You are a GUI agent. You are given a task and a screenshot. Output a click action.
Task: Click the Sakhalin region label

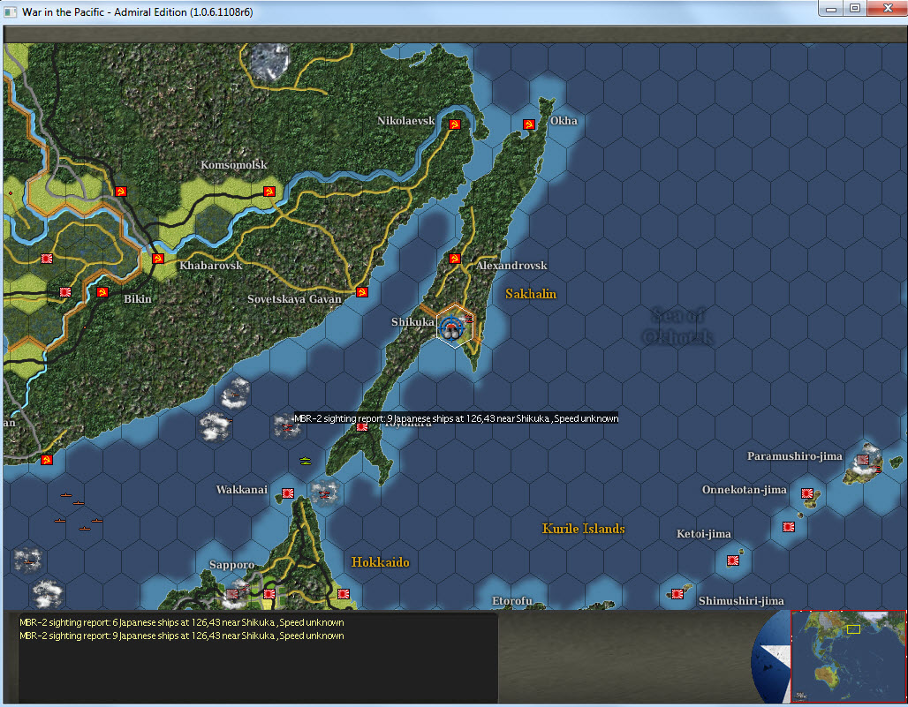click(531, 294)
